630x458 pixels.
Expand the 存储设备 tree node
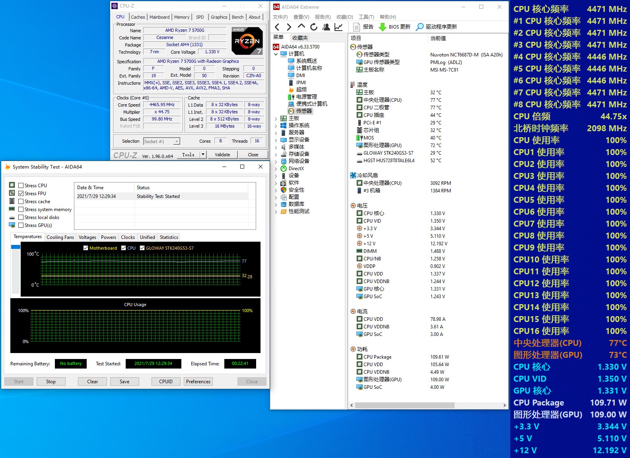click(276, 154)
